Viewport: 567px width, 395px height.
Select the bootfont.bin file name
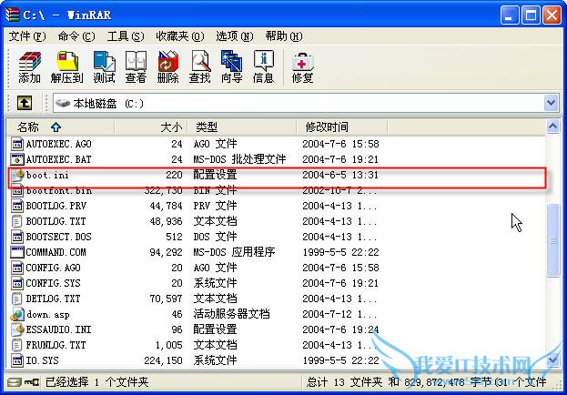[x=59, y=190]
